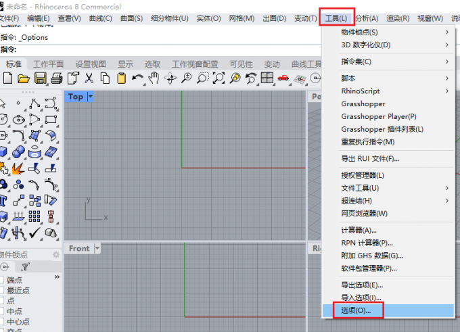Click the four viewports layout icon

(267, 78)
